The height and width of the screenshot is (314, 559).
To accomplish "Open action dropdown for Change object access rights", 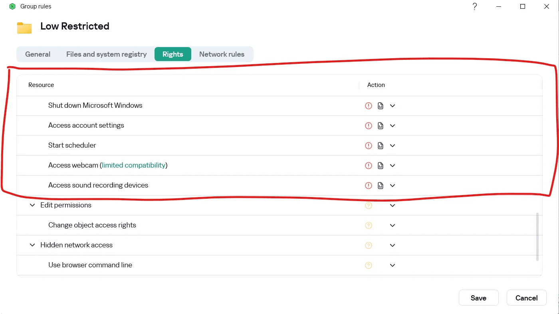I will coord(392,225).
